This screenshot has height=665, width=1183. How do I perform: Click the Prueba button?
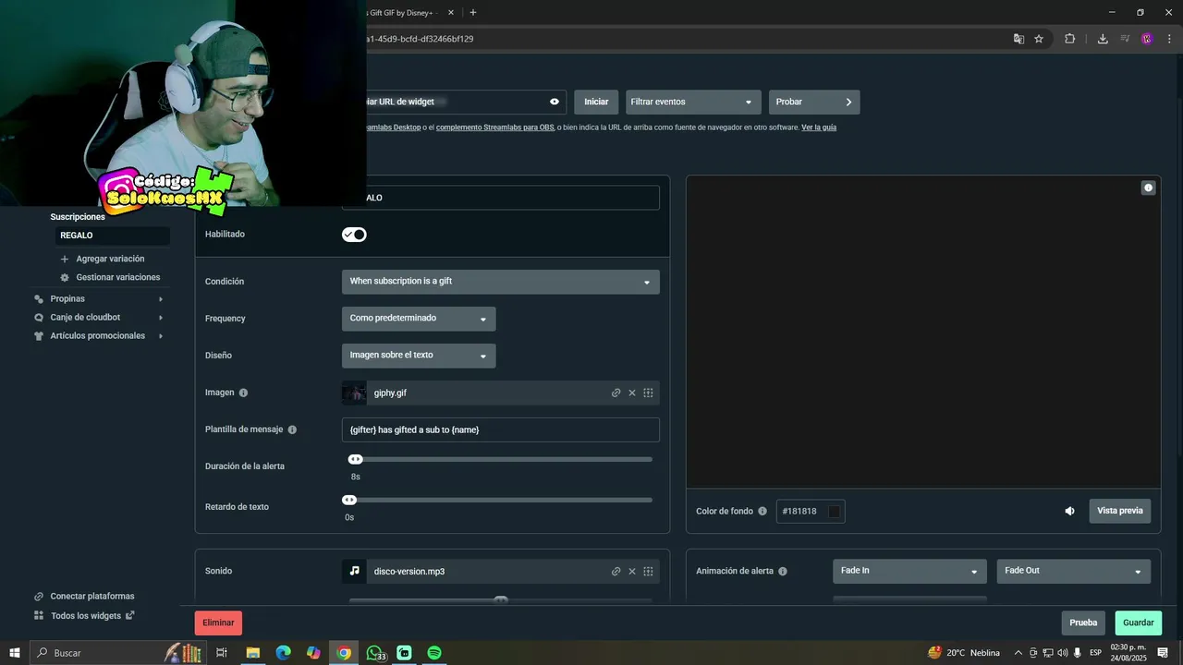tap(1083, 623)
